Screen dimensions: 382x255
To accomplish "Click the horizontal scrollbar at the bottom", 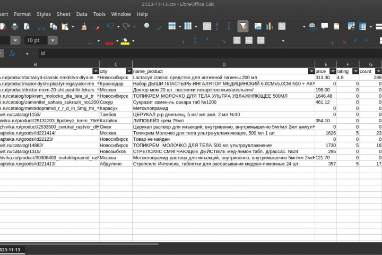I will click(x=79, y=244).
